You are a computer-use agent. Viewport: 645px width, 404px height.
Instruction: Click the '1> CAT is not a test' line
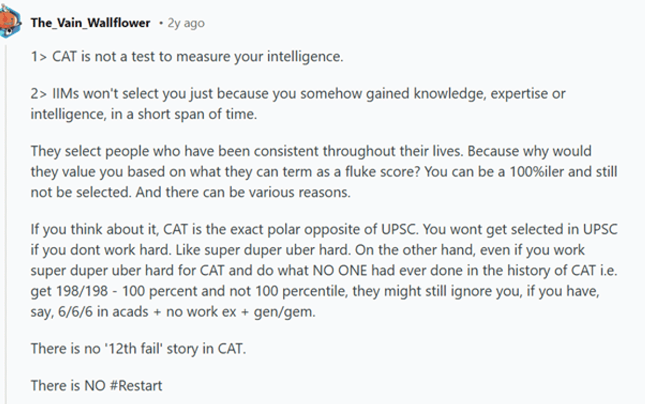(187, 56)
